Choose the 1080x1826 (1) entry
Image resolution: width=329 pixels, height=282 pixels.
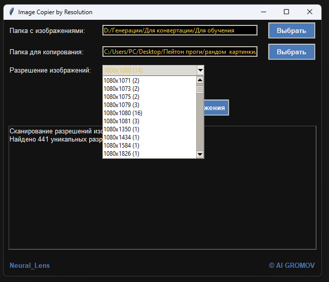[150, 154]
